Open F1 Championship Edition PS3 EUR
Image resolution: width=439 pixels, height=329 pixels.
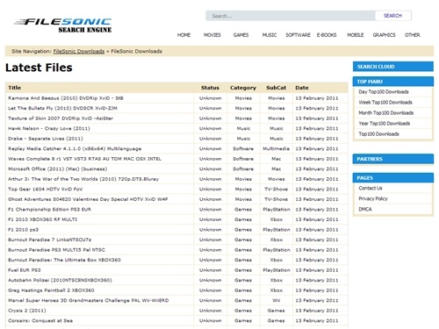(x=49, y=210)
